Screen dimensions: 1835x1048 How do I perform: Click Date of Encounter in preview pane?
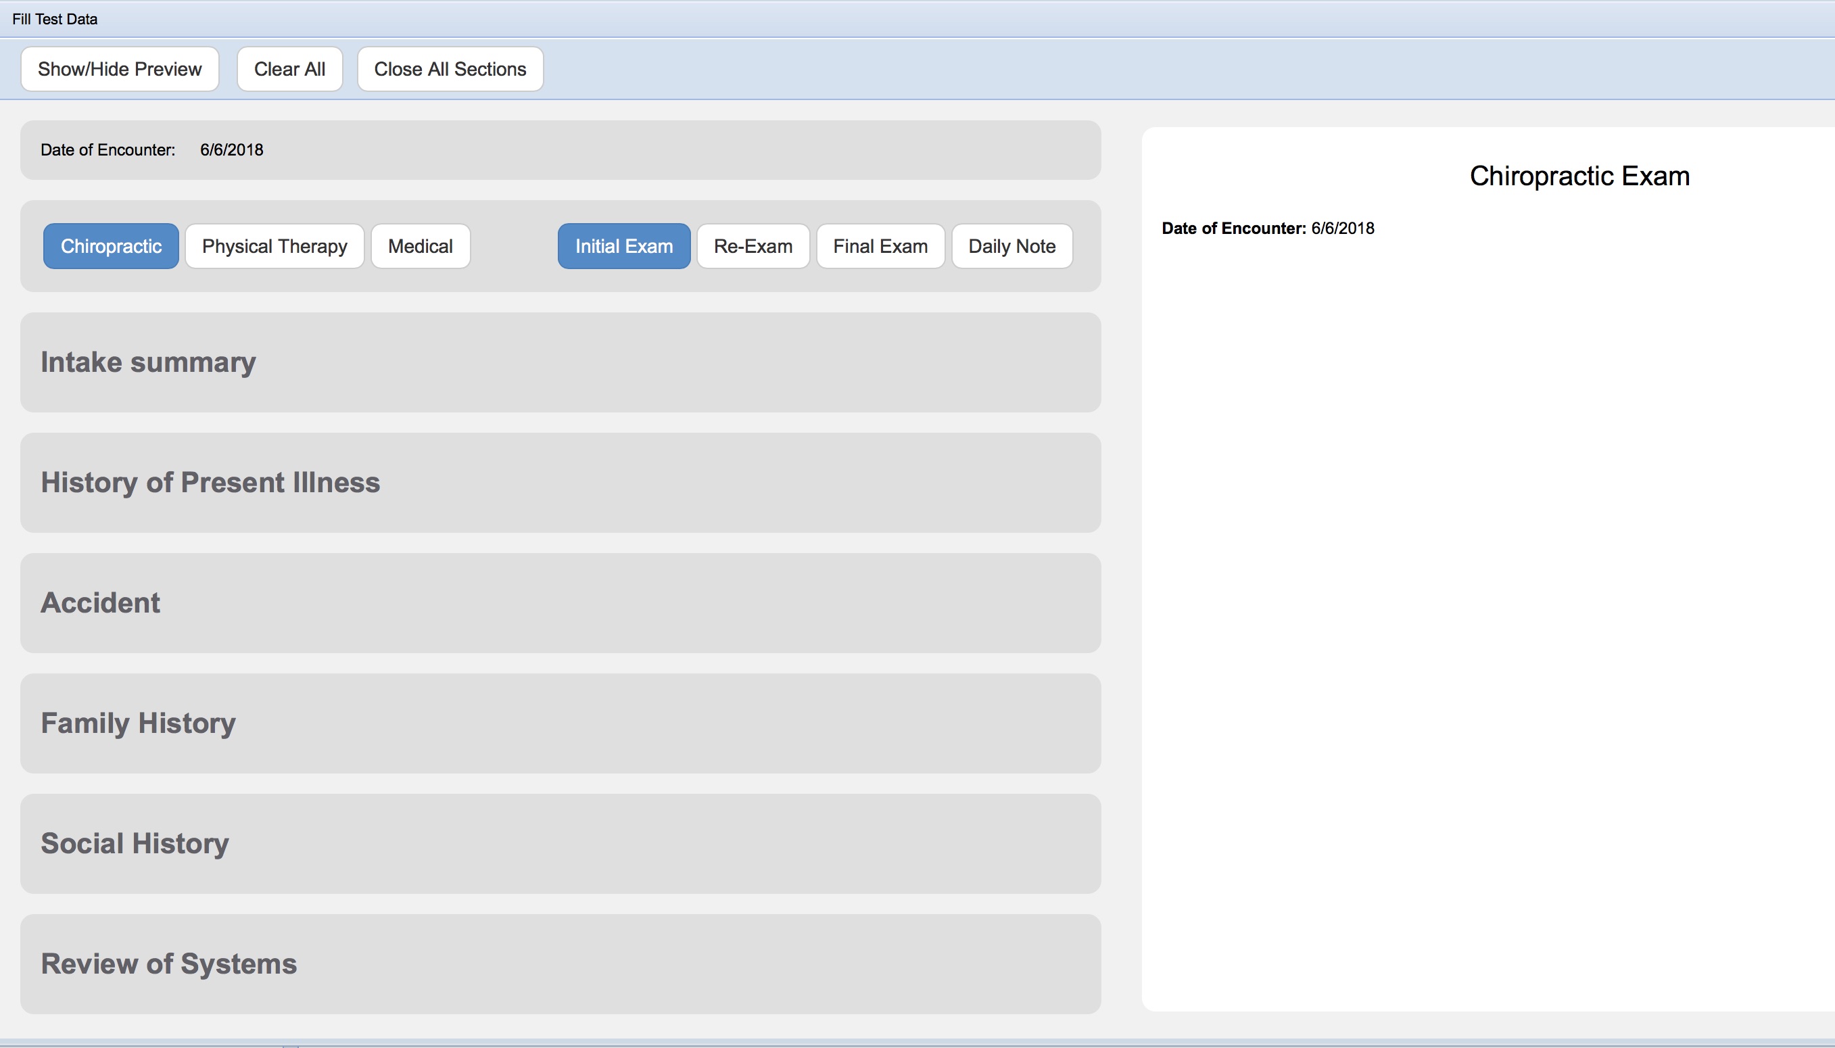pyautogui.click(x=1267, y=228)
